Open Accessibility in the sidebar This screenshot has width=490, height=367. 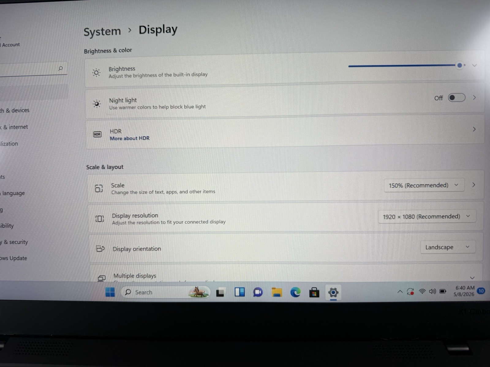tap(7, 226)
